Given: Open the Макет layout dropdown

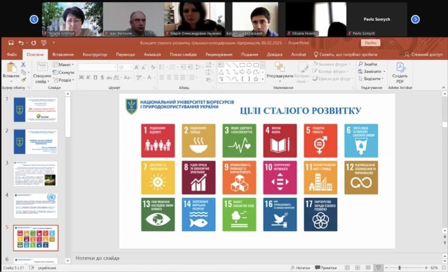Looking at the screenshot, I should [64, 64].
